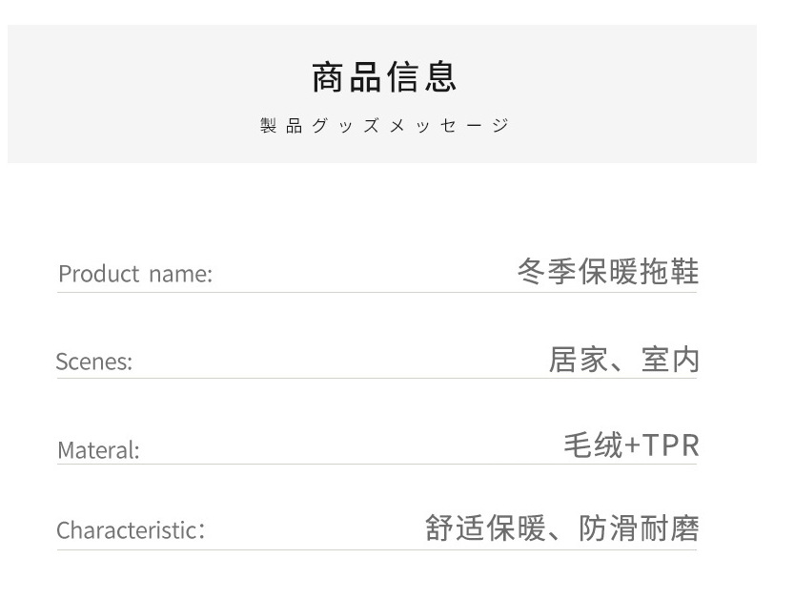Click the 冬季保暖拖鞋 product name value
794x600 pixels.
[x=608, y=272]
